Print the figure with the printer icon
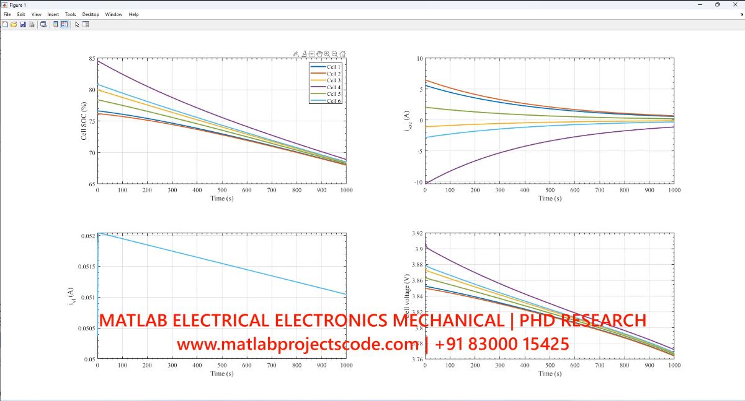The image size is (745, 401). coord(31,24)
